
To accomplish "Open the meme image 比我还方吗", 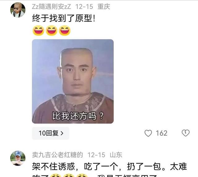I will click(73, 81).
